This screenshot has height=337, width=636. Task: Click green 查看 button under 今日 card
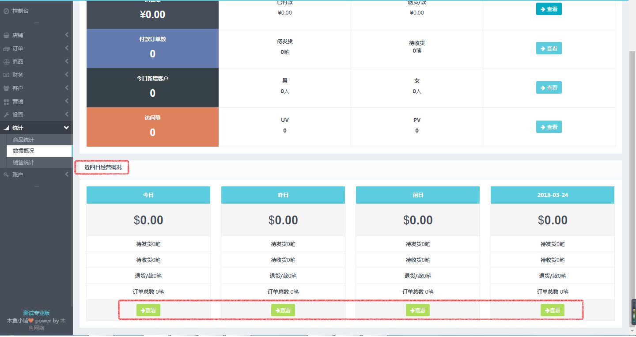pyautogui.click(x=148, y=310)
